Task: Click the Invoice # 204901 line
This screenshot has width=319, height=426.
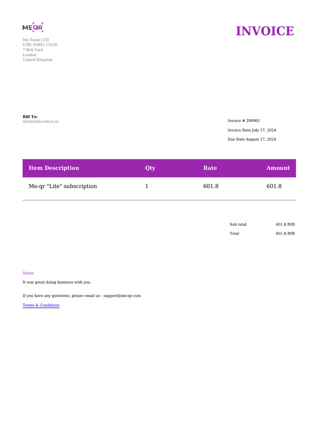Action: pos(243,121)
